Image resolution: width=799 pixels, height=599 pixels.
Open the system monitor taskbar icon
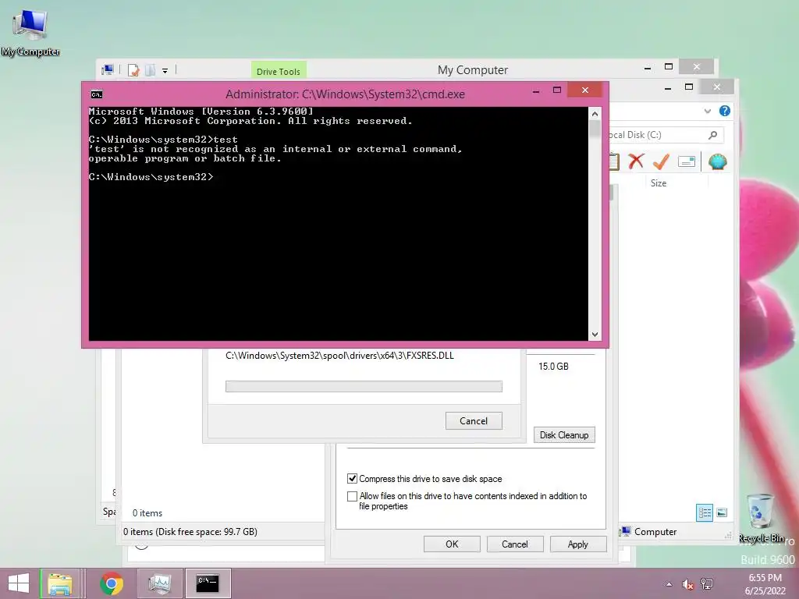click(x=159, y=583)
